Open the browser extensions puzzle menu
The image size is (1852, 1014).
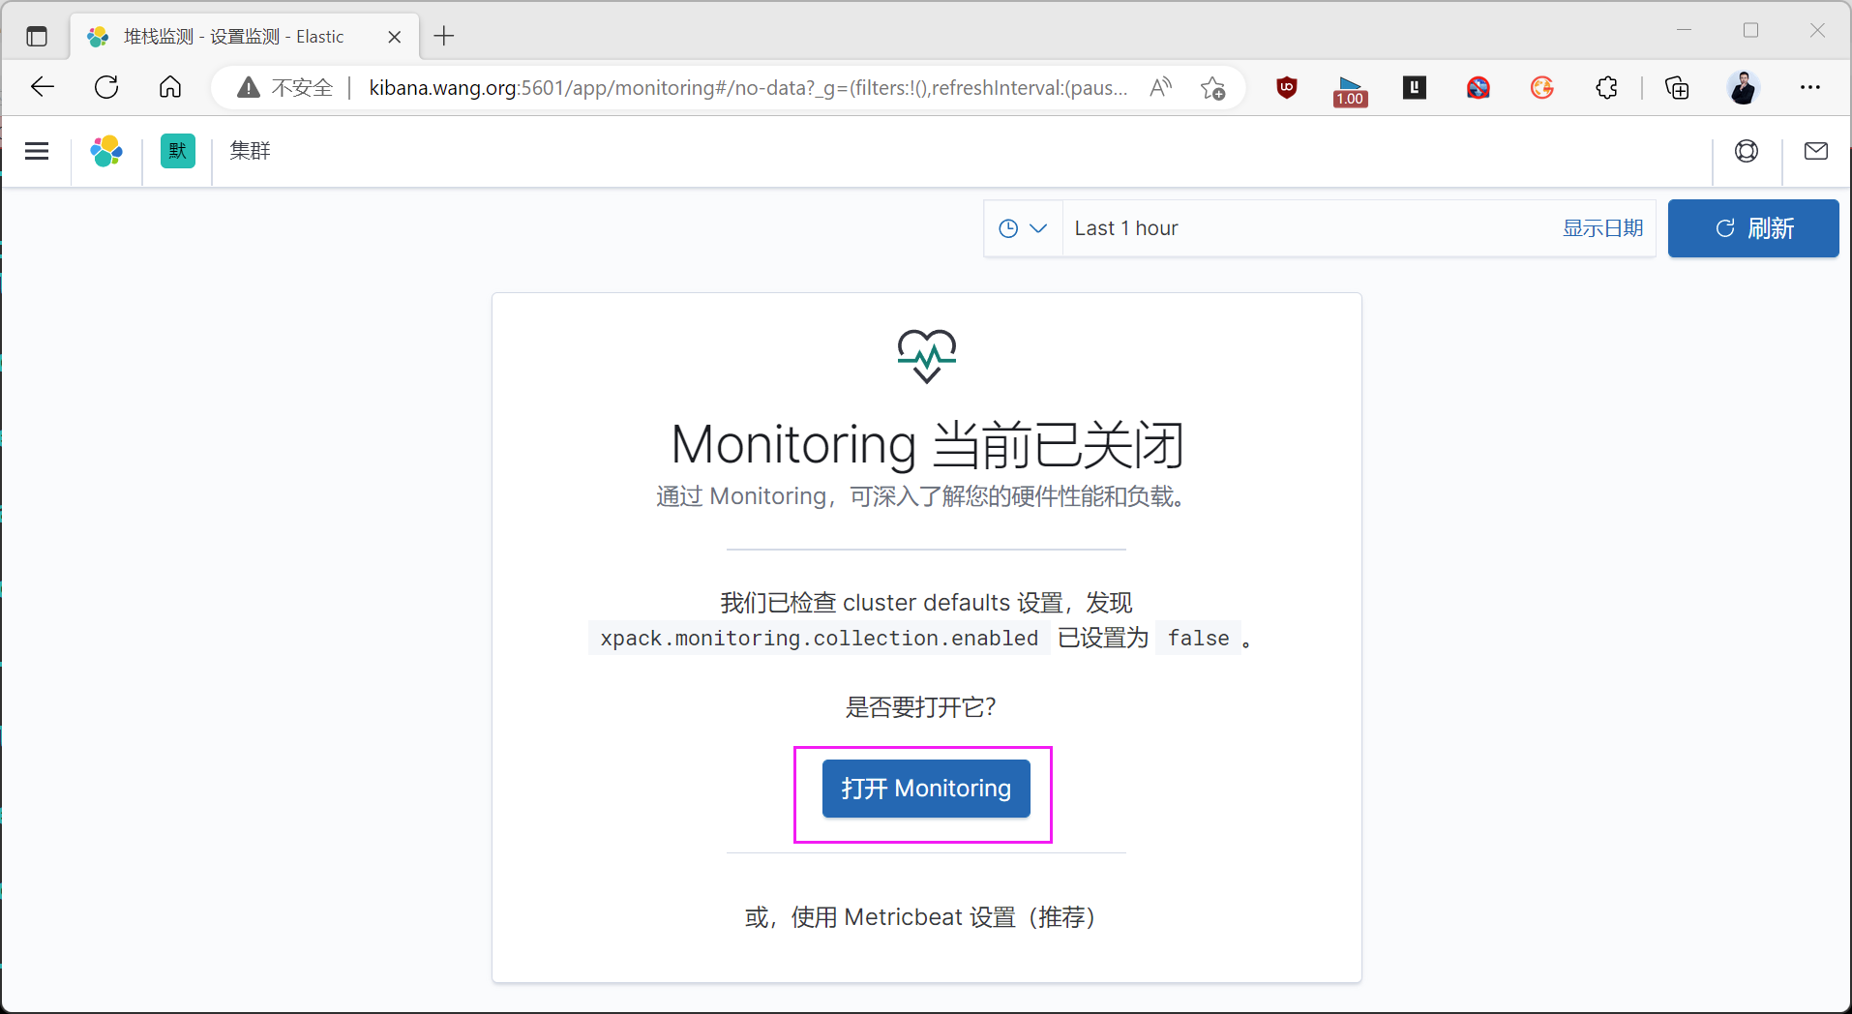[x=1606, y=88]
